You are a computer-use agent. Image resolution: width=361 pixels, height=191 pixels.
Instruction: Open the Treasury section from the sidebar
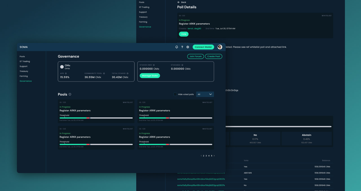(x=24, y=71)
